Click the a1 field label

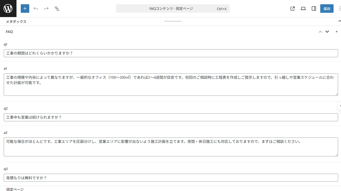[x=6, y=69]
